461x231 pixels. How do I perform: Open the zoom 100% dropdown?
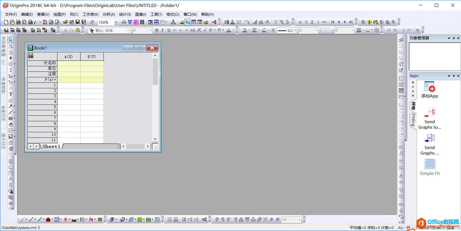[x=115, y=22]
